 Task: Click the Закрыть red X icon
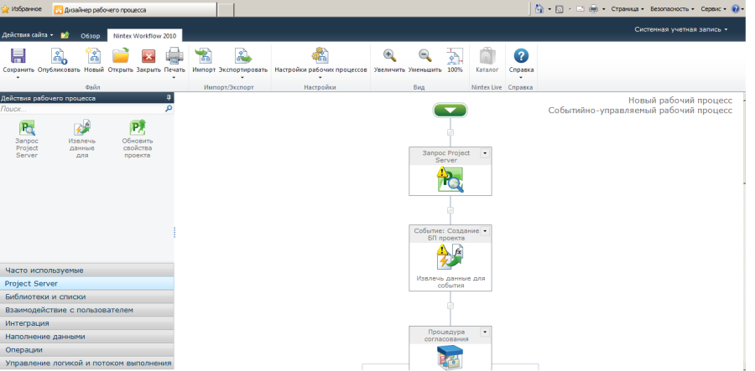coord(148,56)
